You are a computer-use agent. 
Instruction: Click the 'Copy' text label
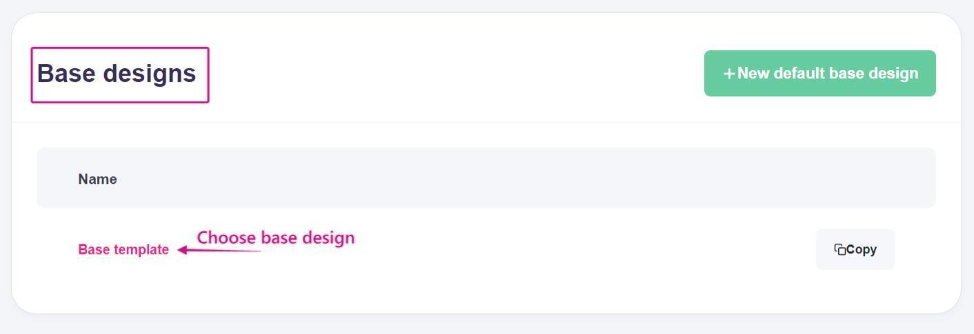862,249
